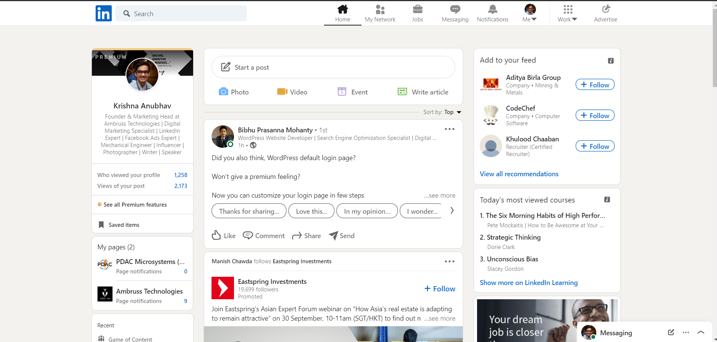Reply with 'In my opinion...'
Screen dimensions: 717x342
(x=367, y=211)
